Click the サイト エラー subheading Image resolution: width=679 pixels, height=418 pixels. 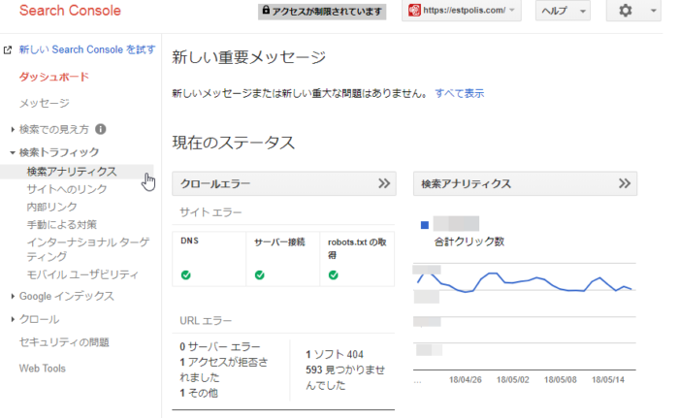[210, 212]
